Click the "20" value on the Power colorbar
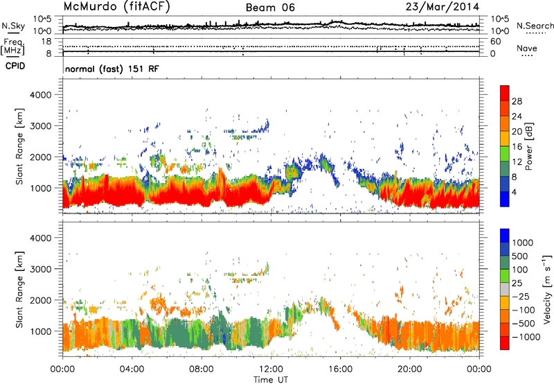 [x=517, y=132]
